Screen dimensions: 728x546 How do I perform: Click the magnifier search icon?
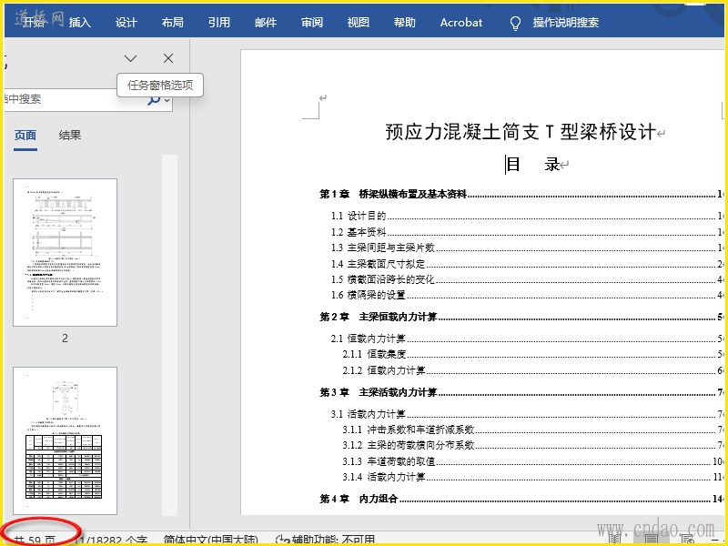pyautogui.click(x=154, y=99)
